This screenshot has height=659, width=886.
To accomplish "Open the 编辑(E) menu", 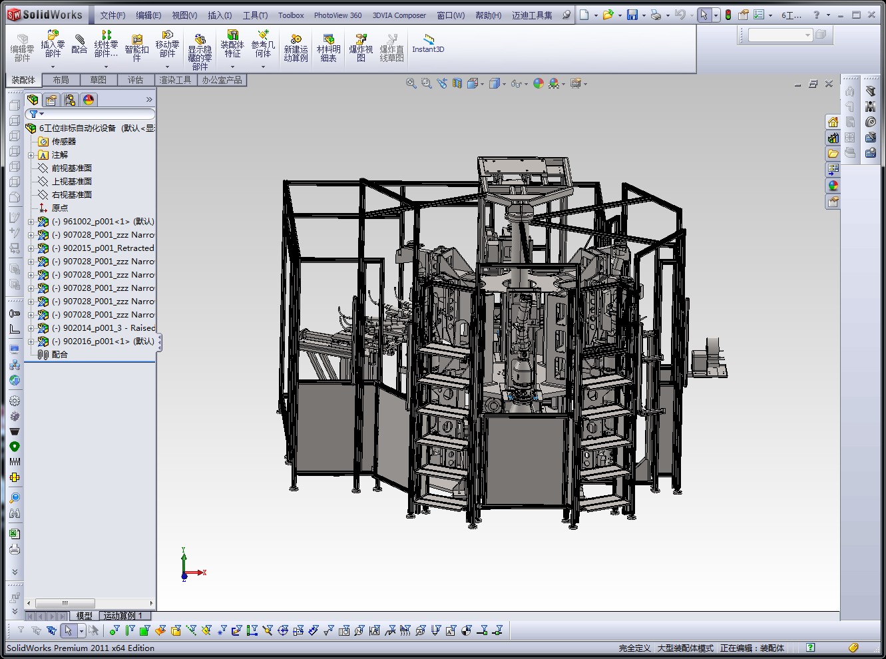I will (x=148, y=15).
